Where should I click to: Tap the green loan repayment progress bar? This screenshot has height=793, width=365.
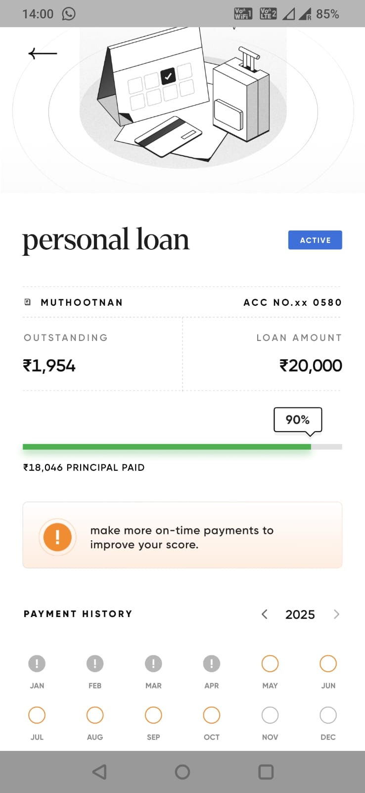click(x=167, y=447)
